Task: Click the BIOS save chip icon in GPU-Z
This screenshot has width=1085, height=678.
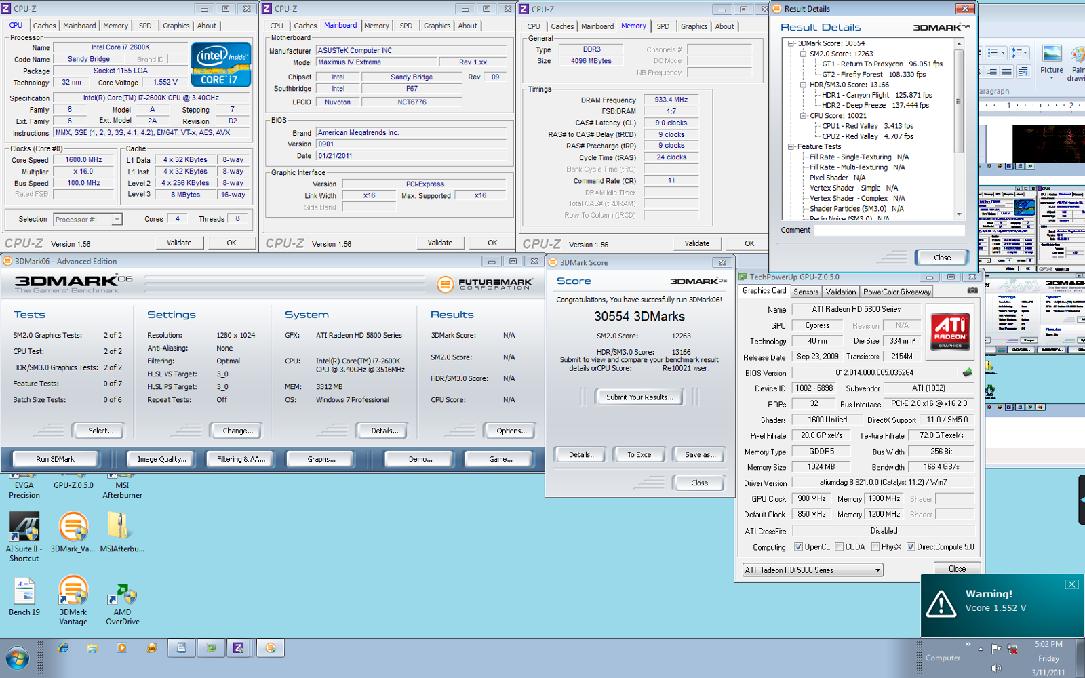Action: click(x=968, y=372)
